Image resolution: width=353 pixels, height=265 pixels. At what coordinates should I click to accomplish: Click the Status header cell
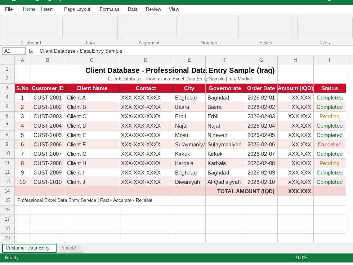(330, 88)
